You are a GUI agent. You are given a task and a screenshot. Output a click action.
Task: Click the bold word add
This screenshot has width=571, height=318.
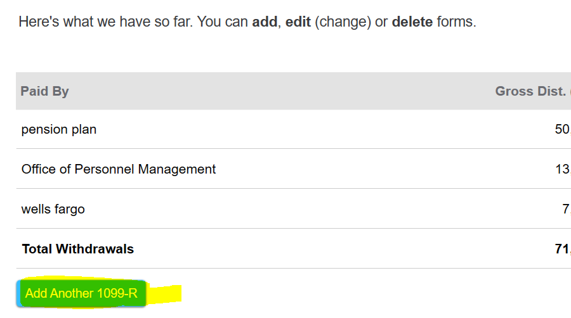click(x=265, y=22)
